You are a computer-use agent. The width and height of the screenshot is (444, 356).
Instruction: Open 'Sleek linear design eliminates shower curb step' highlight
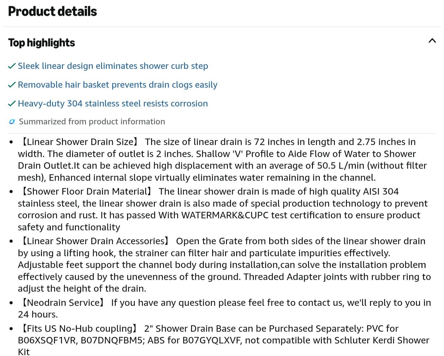tap(113, 66)
